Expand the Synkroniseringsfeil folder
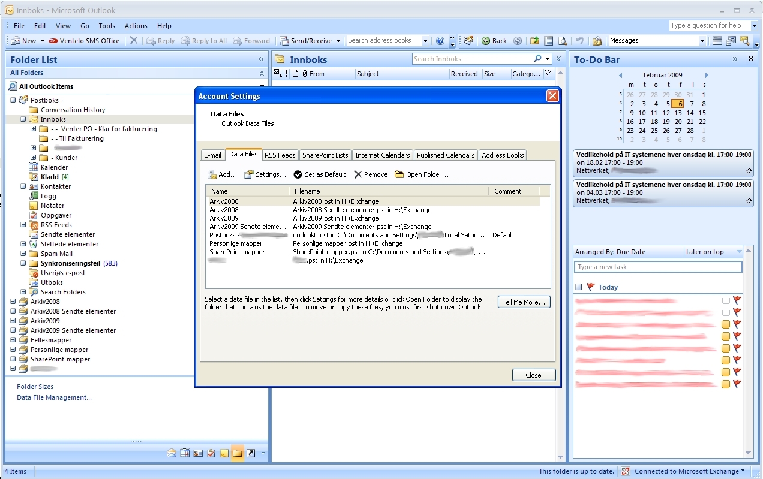Viewport: 763px width, 479px height. coord(23,263)
